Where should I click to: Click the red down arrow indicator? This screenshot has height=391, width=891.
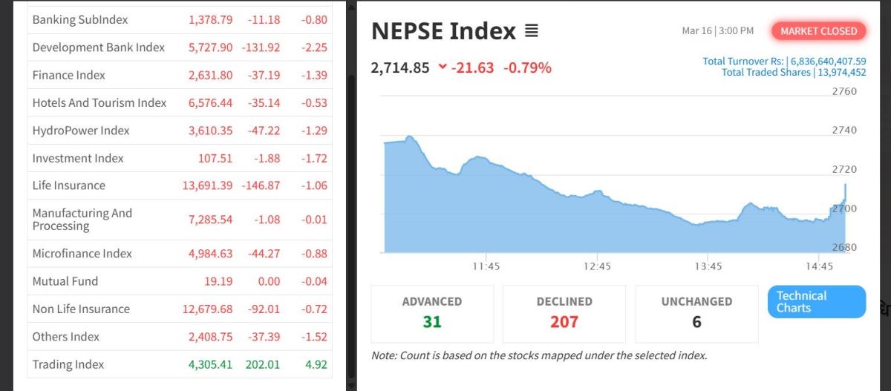click(x=443, y=68)
